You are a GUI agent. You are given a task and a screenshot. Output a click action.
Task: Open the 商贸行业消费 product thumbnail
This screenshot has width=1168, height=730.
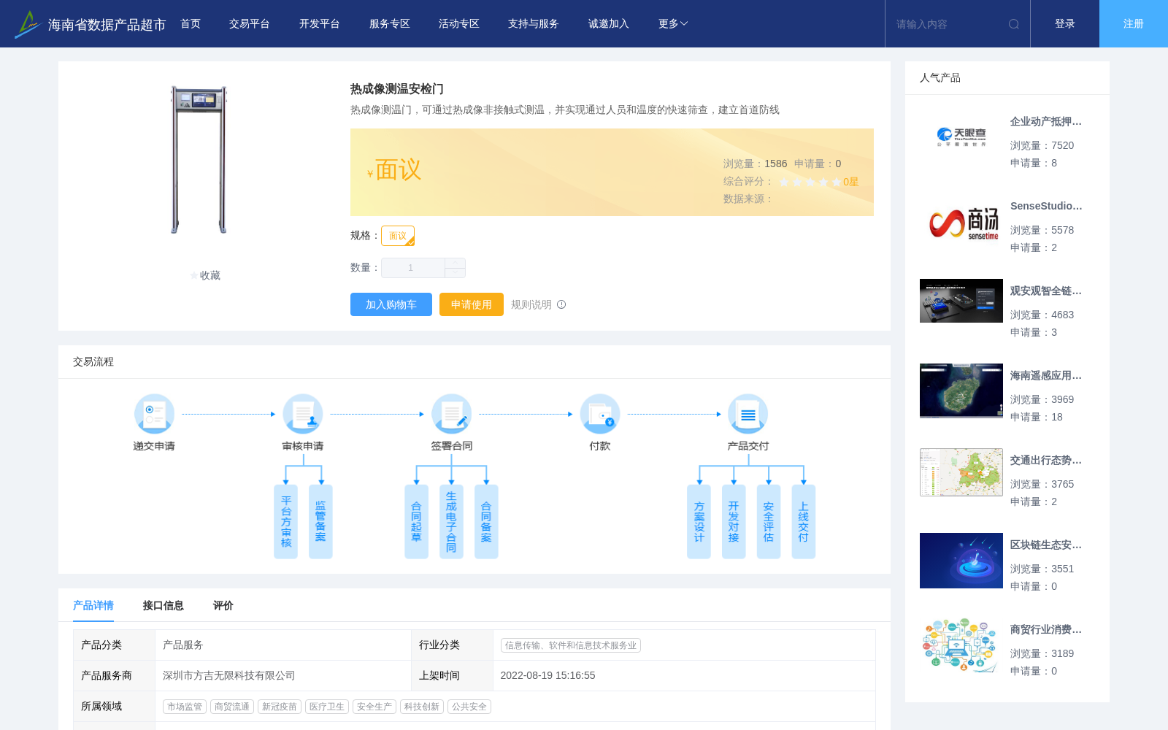pos(961,645)
